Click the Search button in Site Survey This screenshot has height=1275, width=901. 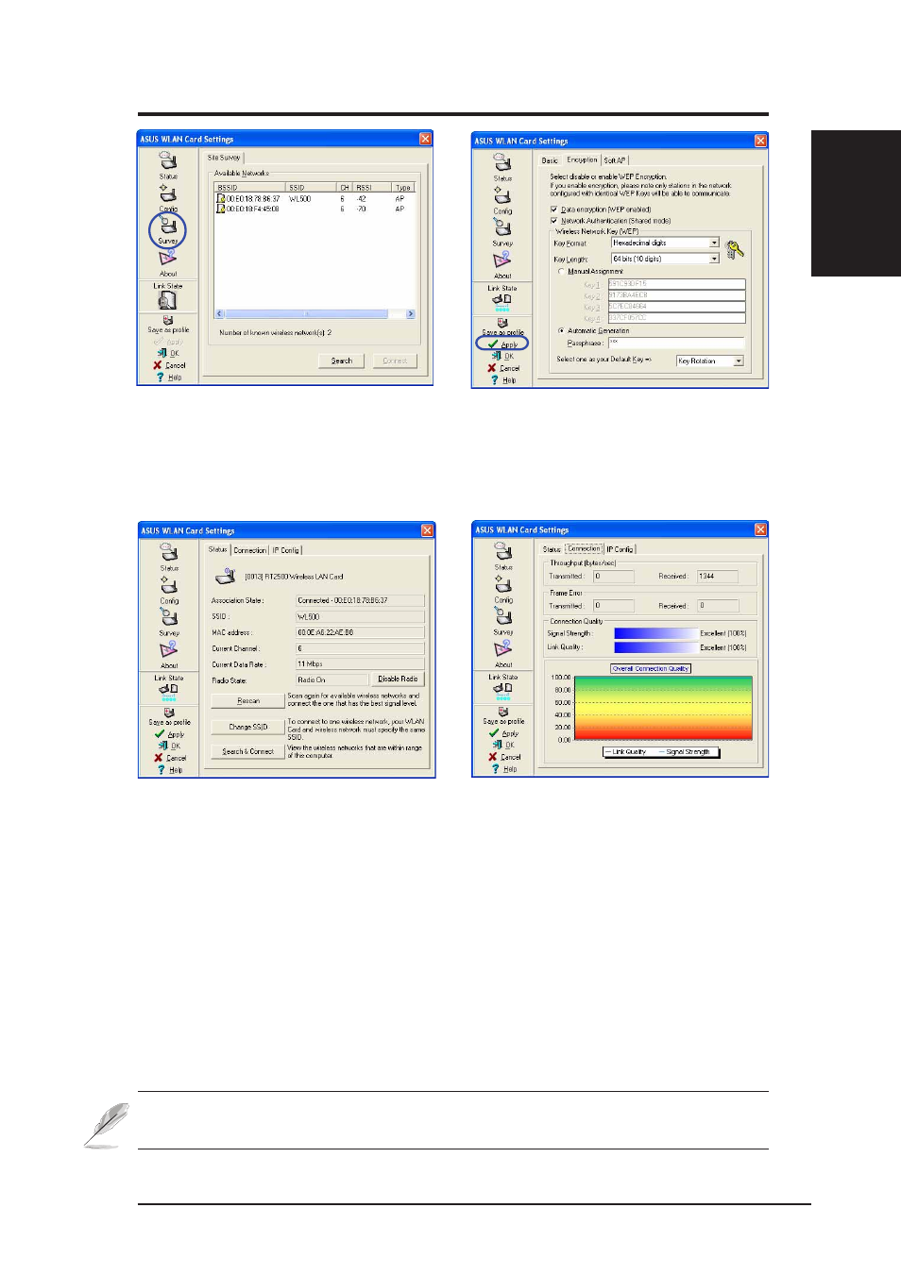(342, 361)
